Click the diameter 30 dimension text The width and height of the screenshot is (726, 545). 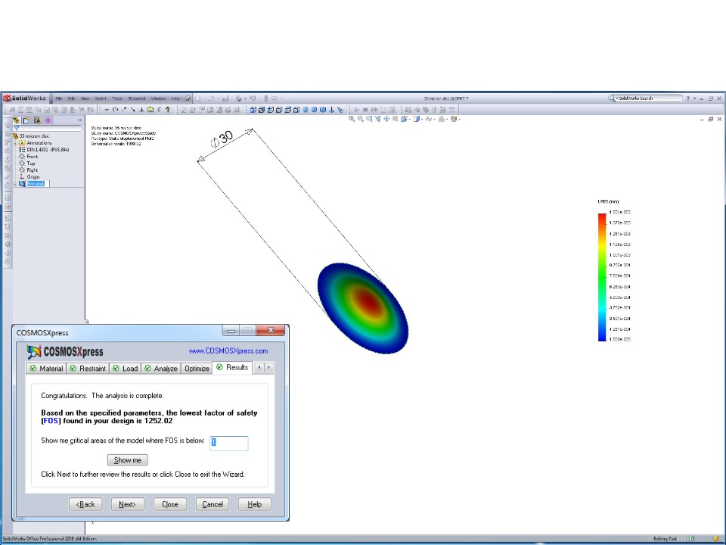pyautogui.click(x=222, y=139)
